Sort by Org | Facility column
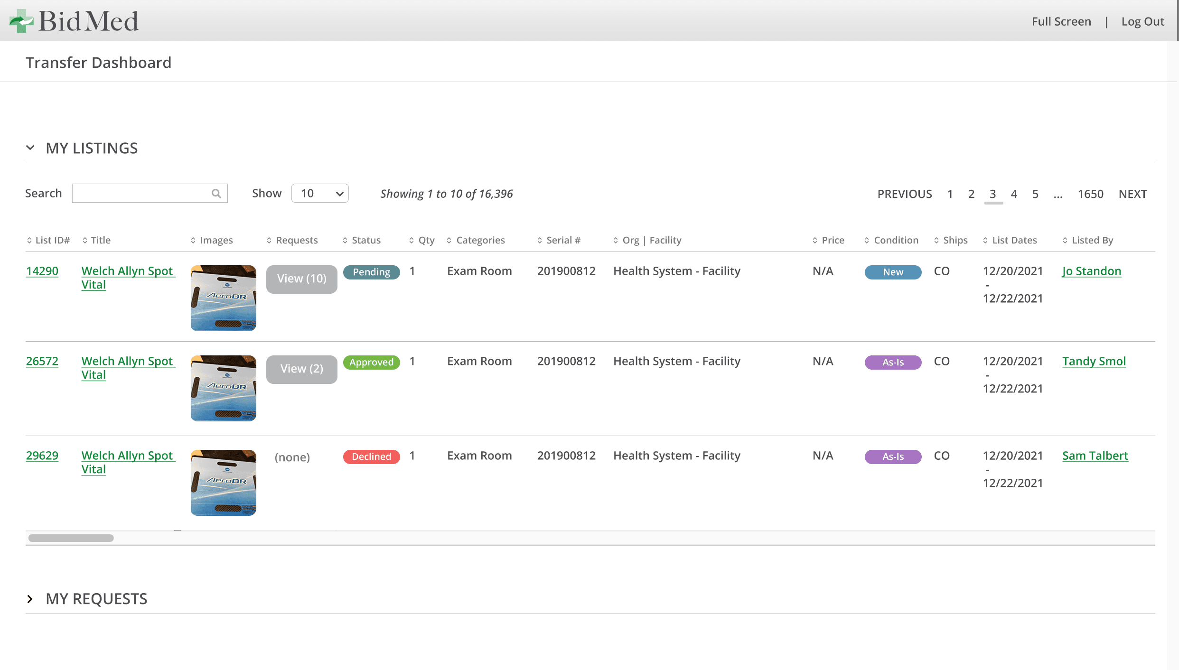 (x=647, y=240)
